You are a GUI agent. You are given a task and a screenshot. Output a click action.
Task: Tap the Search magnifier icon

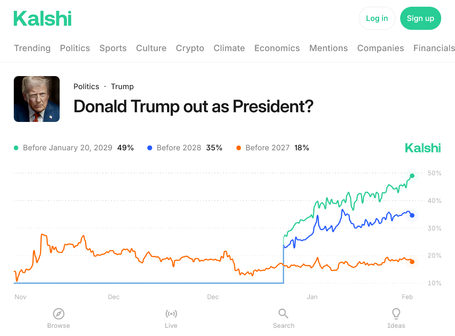pyautogui.click(x=283, y=314)
